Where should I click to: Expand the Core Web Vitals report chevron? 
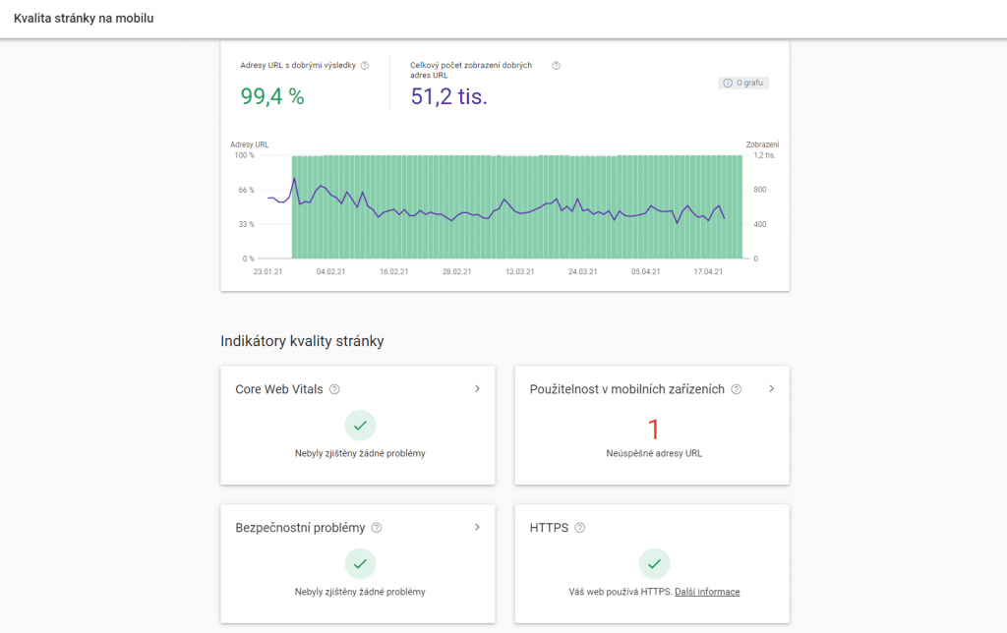[477, 388]
